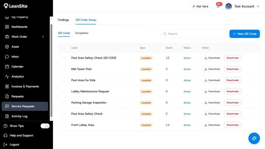265x149 pixels.
Task: Toggle the Show Tips switch
Action: [45, 126]
